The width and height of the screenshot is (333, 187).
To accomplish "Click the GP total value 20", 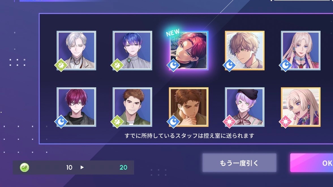I will (123, 168).
